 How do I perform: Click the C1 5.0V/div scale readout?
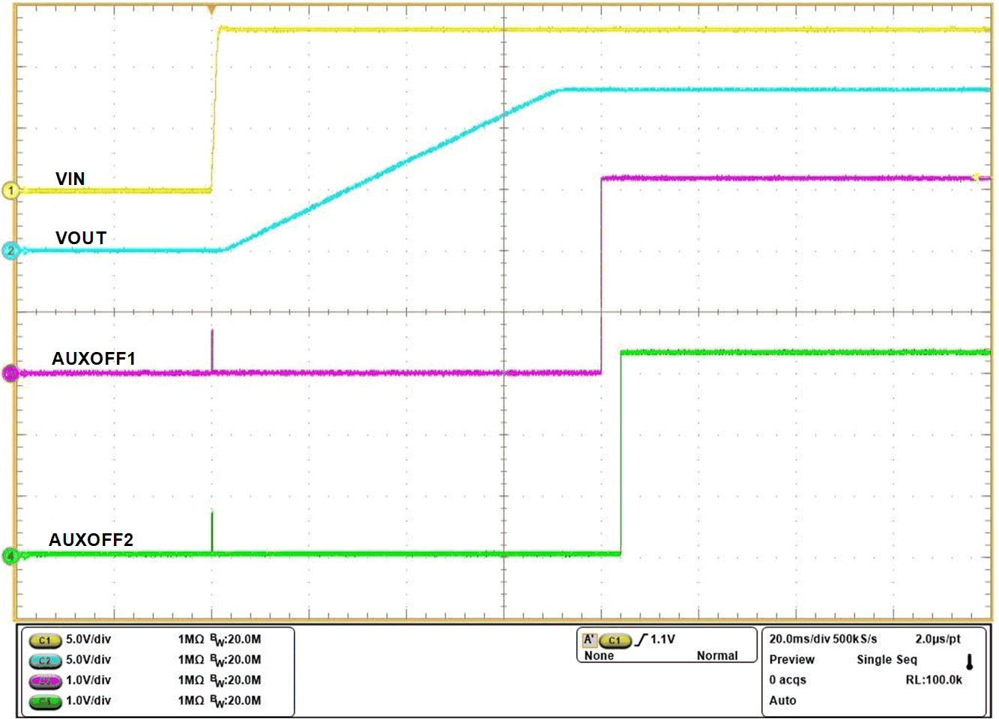88,640
